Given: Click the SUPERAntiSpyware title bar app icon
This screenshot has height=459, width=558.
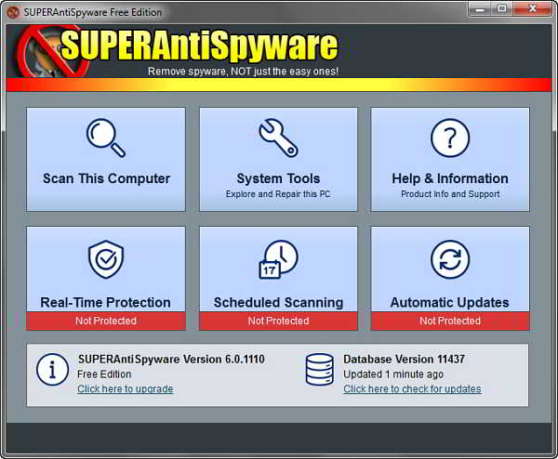Looking at the screenshot, I should pos(13,12).
